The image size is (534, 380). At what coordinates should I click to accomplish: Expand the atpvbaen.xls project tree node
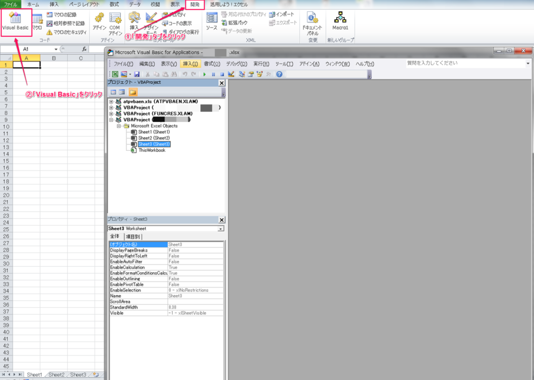coord(111,101)
